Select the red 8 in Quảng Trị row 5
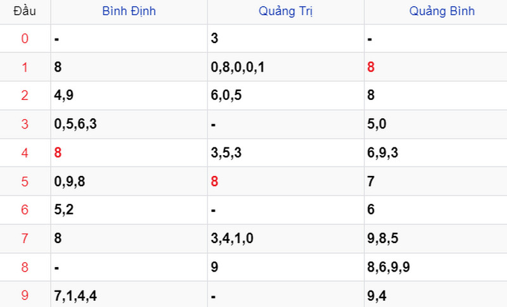 (215, 181)
